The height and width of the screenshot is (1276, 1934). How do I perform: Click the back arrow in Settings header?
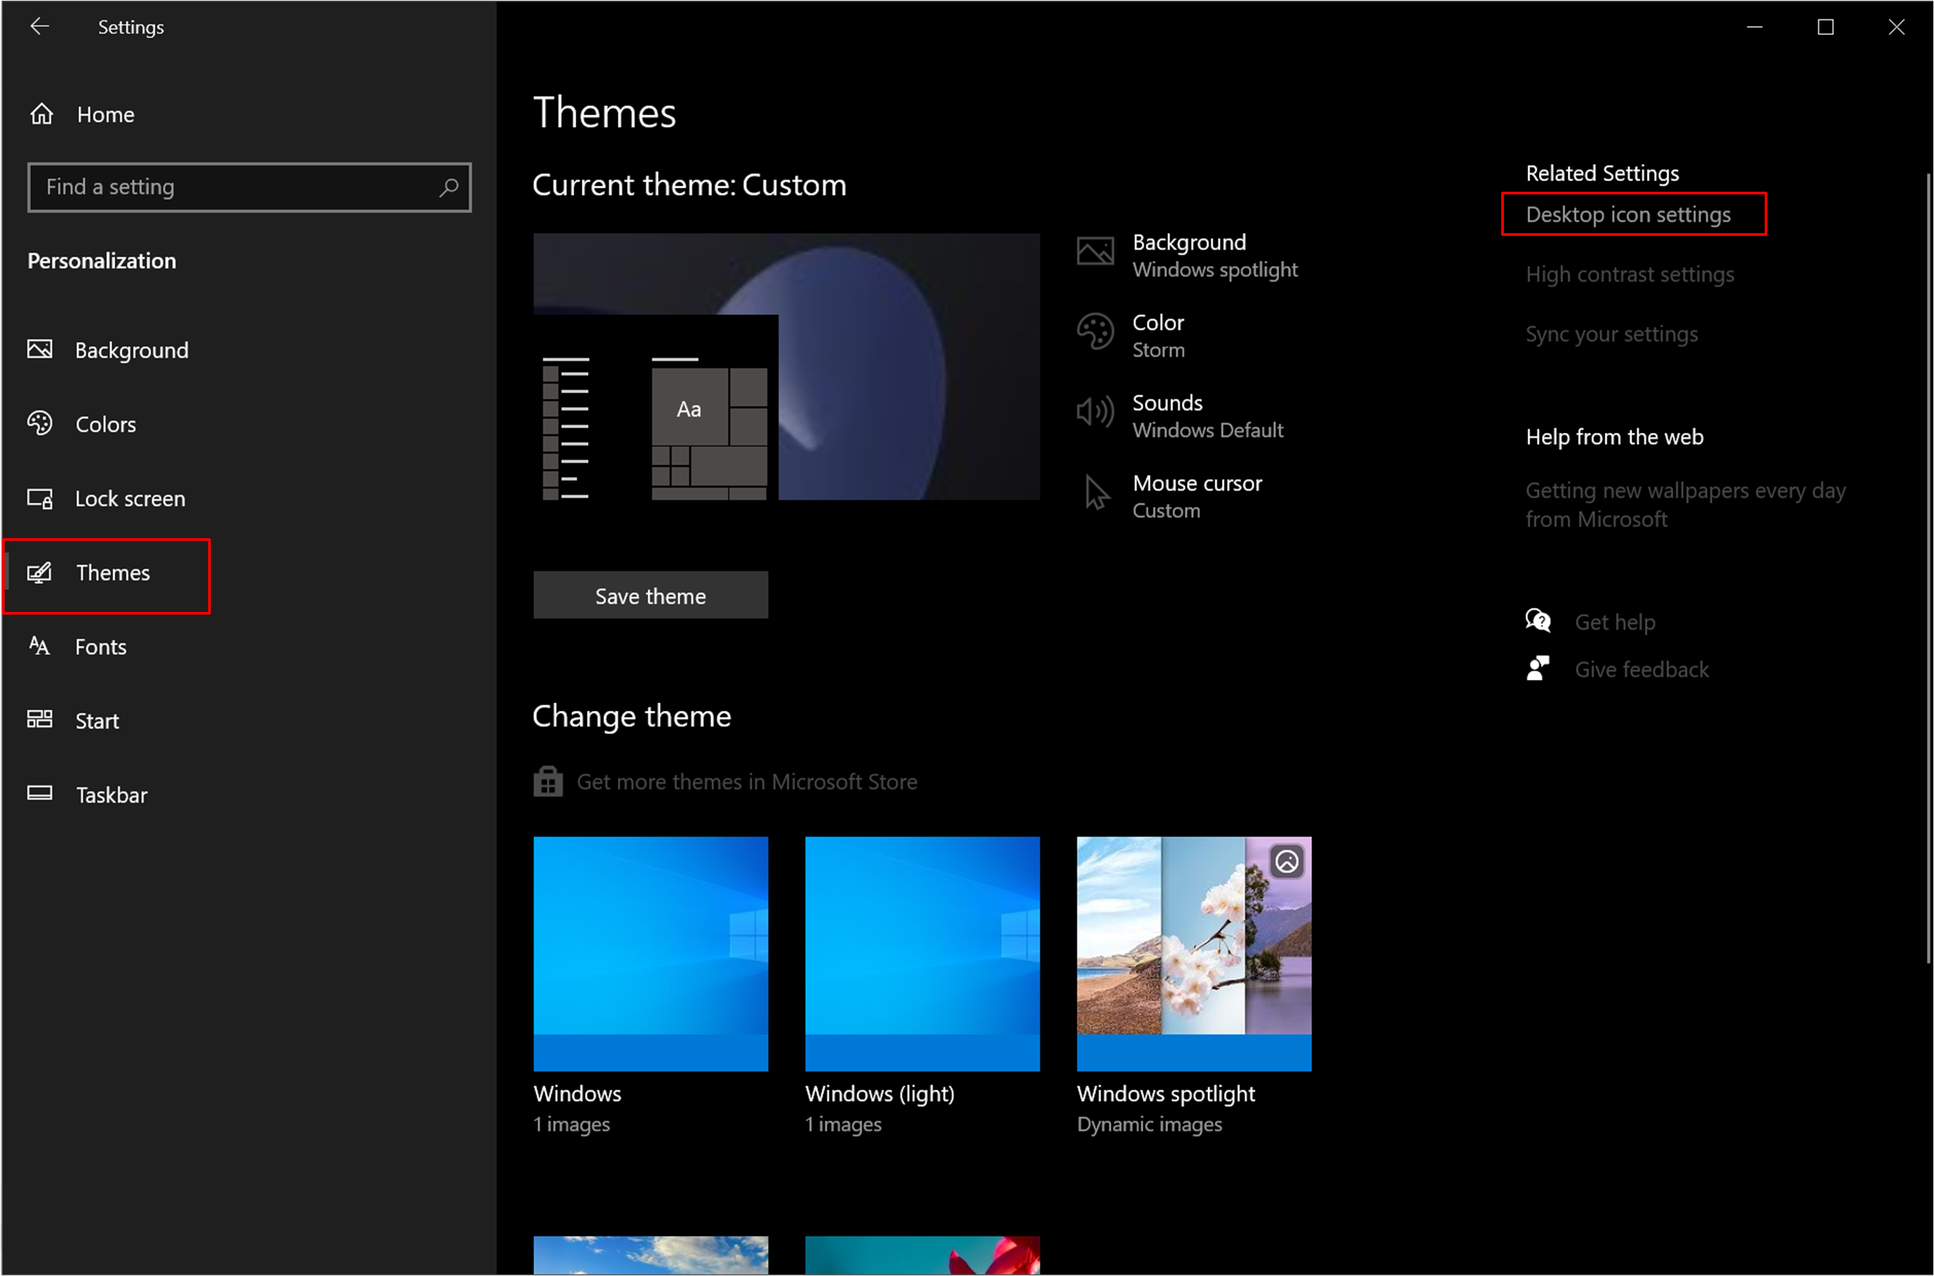click(39, 27)
